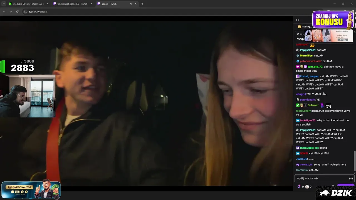Click the WIFY MATERİAL message text
356x200 pixels.
pyautogui.click(x=317, y=94)
